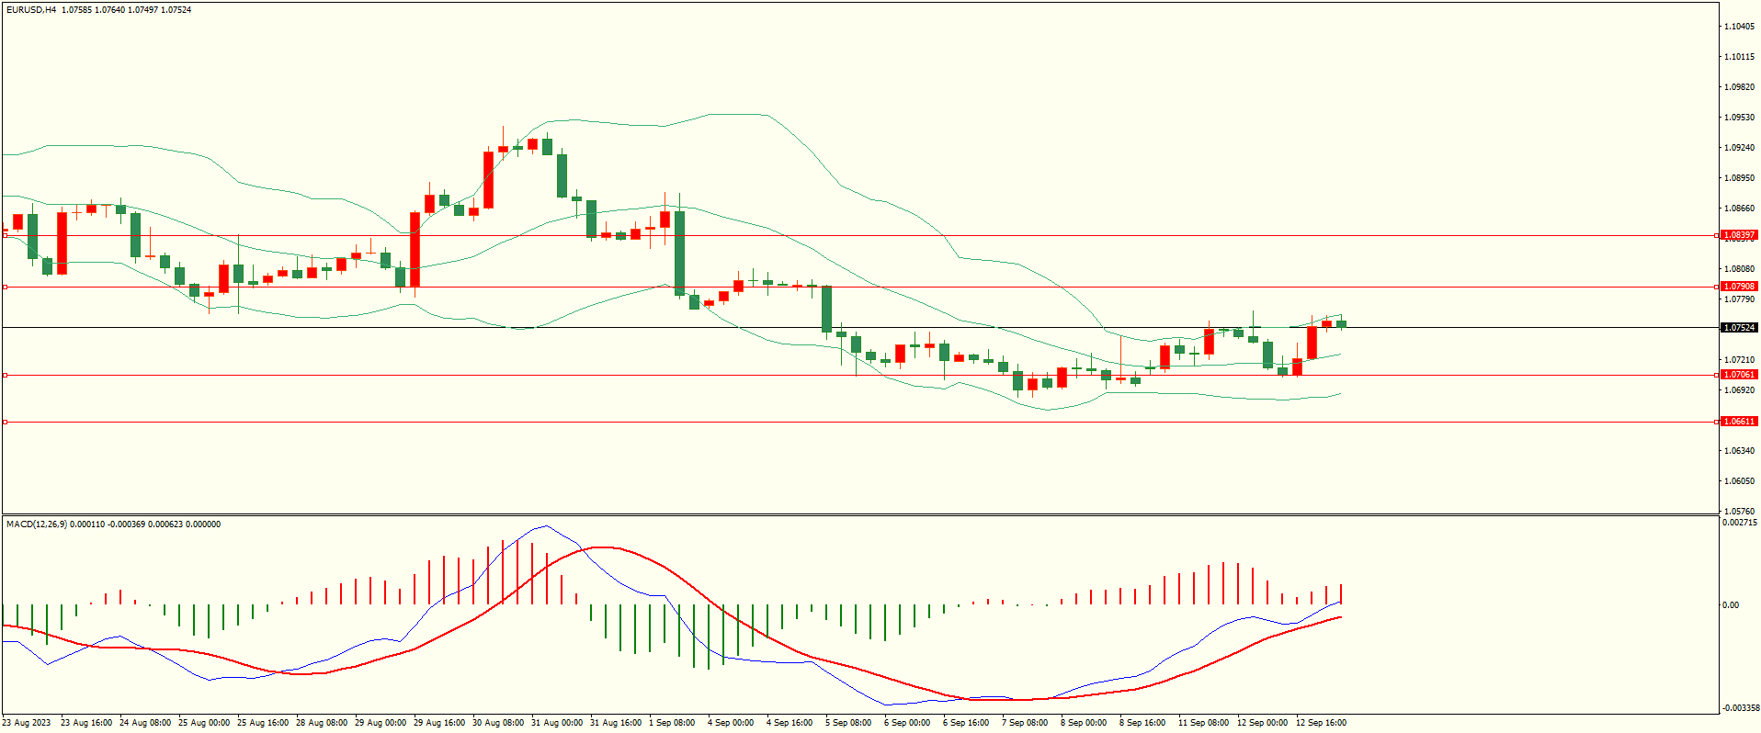The height and width of the screenshot is (733, 1761).
Task: Click the 1.10405 price scale label
Action: (1738, 27)
